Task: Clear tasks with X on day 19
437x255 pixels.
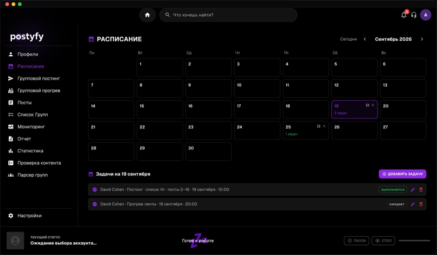Action: coord(373,105)
